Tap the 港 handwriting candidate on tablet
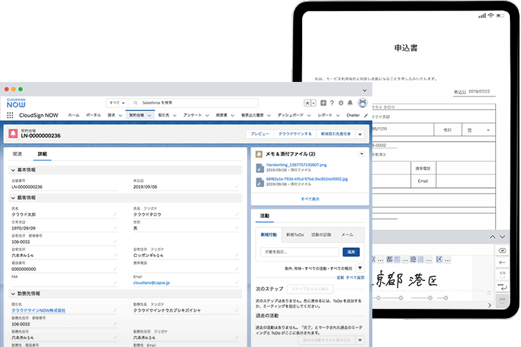The image size is (521, 347). pos(413,260)
